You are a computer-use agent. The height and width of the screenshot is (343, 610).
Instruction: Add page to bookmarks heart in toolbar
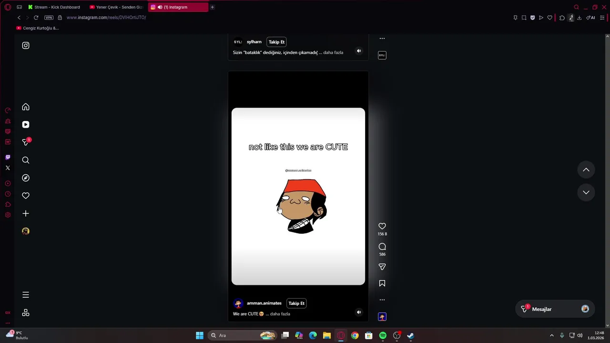point(549,18)
